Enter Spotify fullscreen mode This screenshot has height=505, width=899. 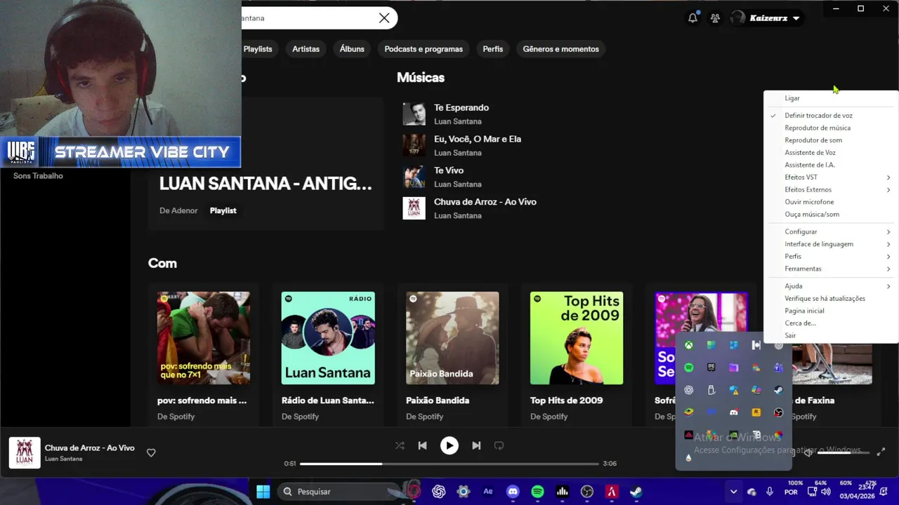(x=881, y=452)
